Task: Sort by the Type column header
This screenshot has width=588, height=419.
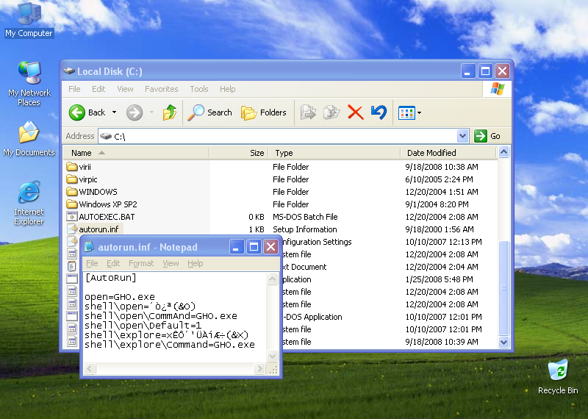Action: coord(334,153)
